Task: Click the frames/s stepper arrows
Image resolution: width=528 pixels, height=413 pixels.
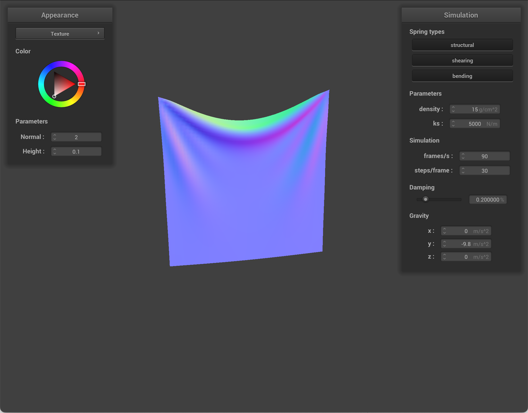Action: (463, 156)
